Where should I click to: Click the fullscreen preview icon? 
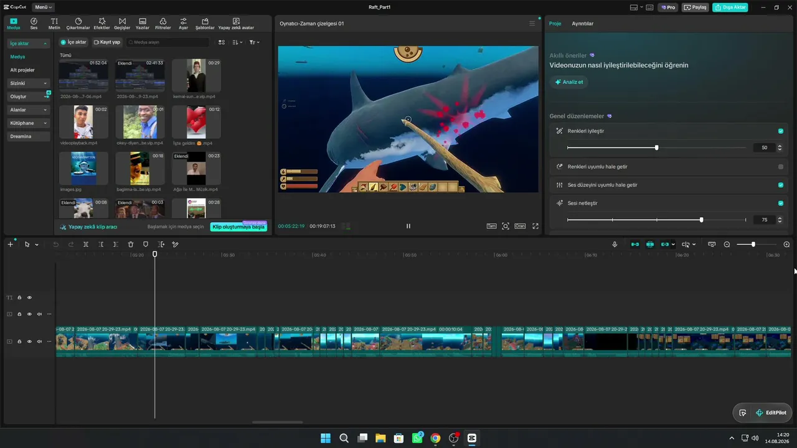click(x=535, y=226)
